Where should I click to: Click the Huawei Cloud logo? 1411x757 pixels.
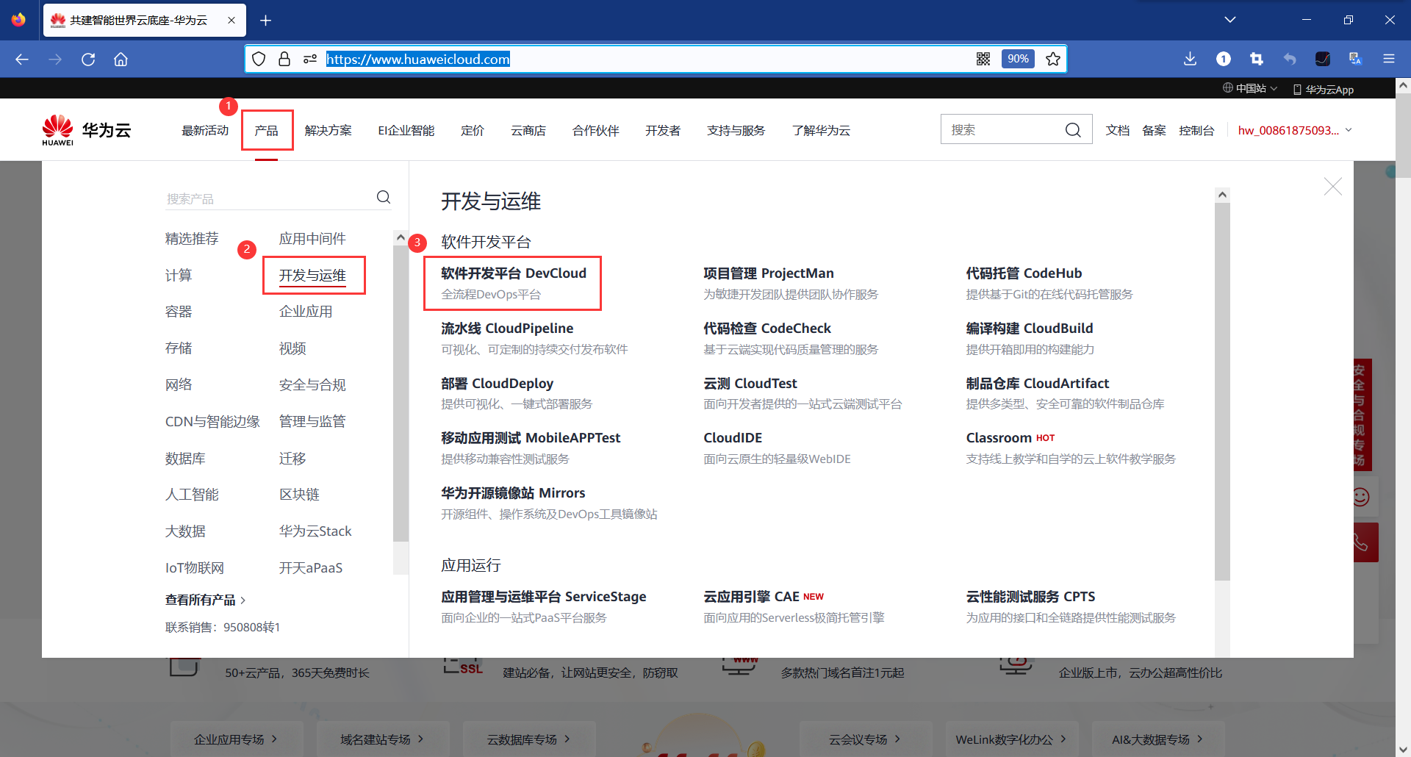(86, 129)
